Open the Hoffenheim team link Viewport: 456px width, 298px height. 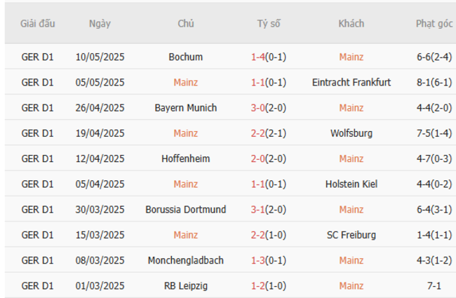(186, 158)
